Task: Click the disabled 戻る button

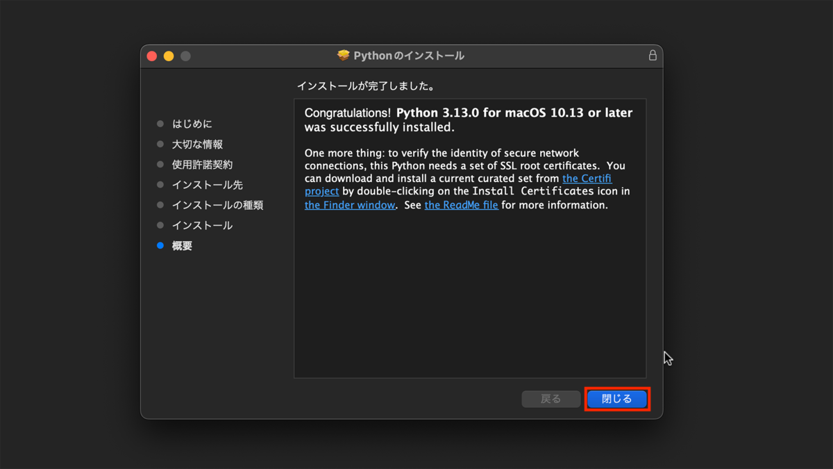Action: pyautogui.click(x=551, y=399)
